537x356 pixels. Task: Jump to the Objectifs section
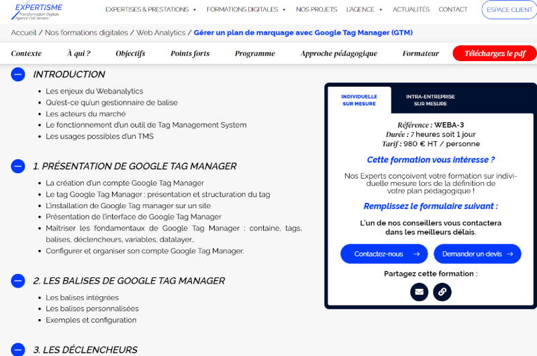(x=130, y=54)
